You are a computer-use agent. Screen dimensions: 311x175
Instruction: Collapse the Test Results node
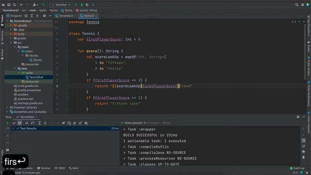pyautogui.click(x=13, y=128)
